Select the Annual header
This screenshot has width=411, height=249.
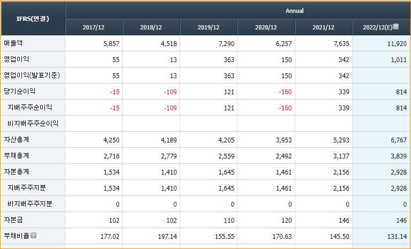[x=295, y=11]
